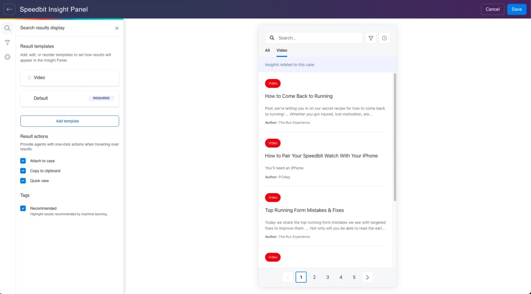Screen dimensions: 531x294
Task: Switch to the All tab
Action: 268,51
